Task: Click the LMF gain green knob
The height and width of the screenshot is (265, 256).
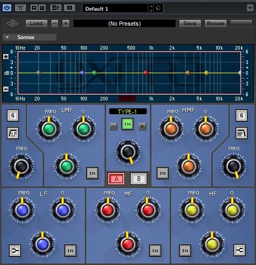Action: 67,166
